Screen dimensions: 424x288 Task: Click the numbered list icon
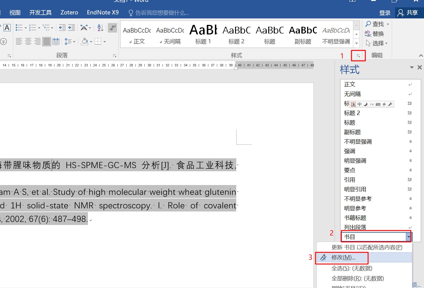pos(33,28)
